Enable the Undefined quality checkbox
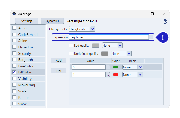 click(x=71, y=53)
